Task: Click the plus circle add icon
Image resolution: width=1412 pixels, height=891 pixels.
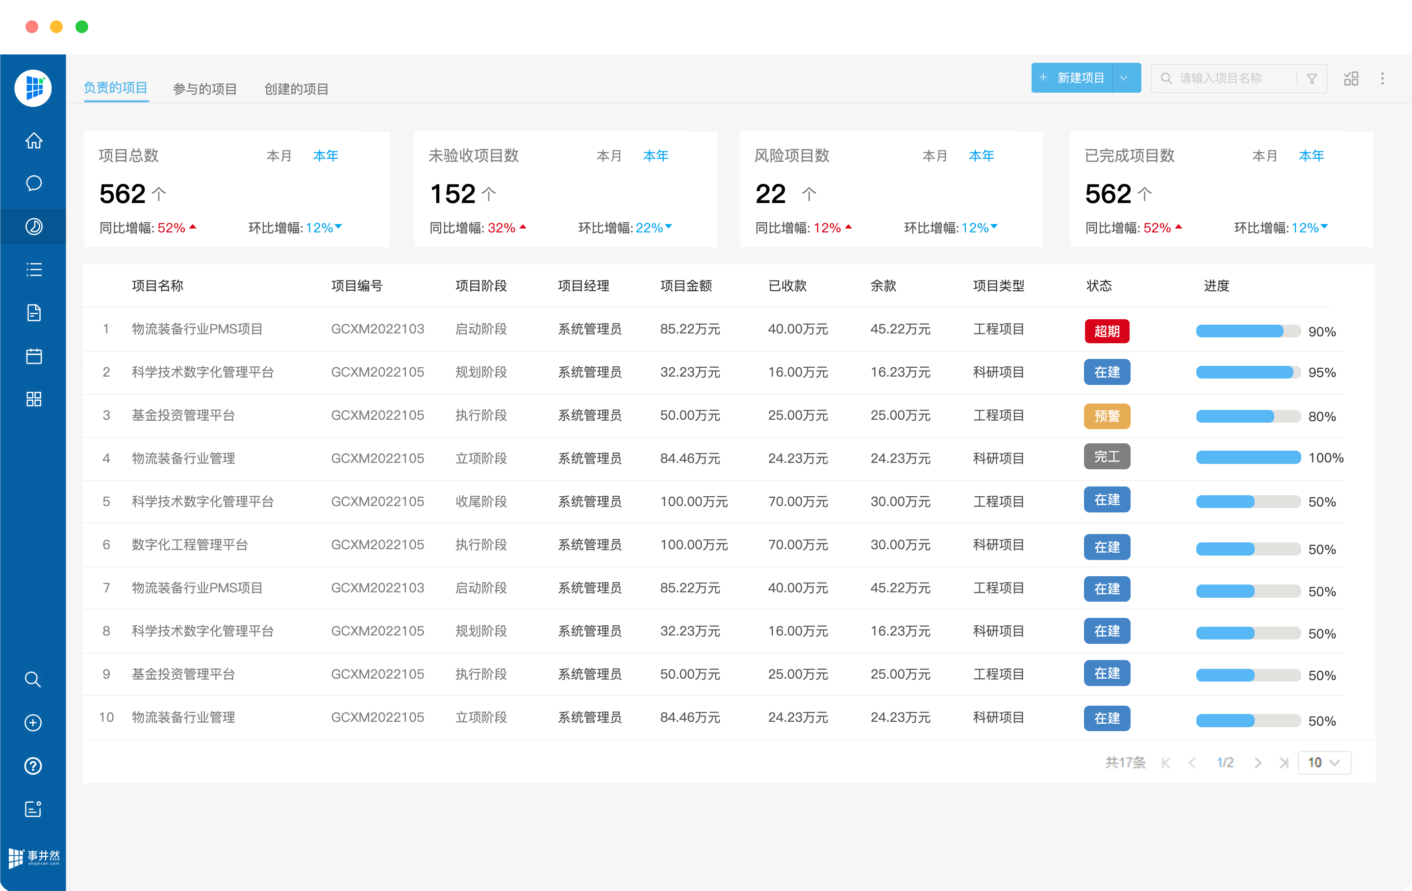Action: [x=33, y=723]
